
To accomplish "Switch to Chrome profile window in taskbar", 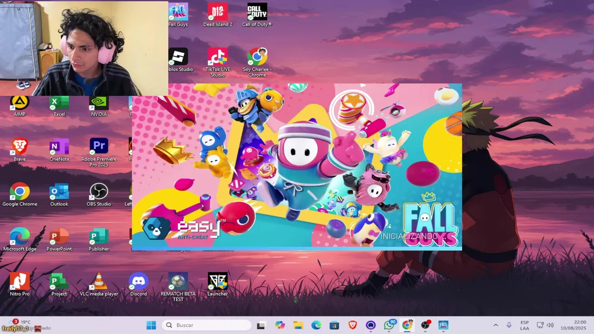I will click(407, 325).
